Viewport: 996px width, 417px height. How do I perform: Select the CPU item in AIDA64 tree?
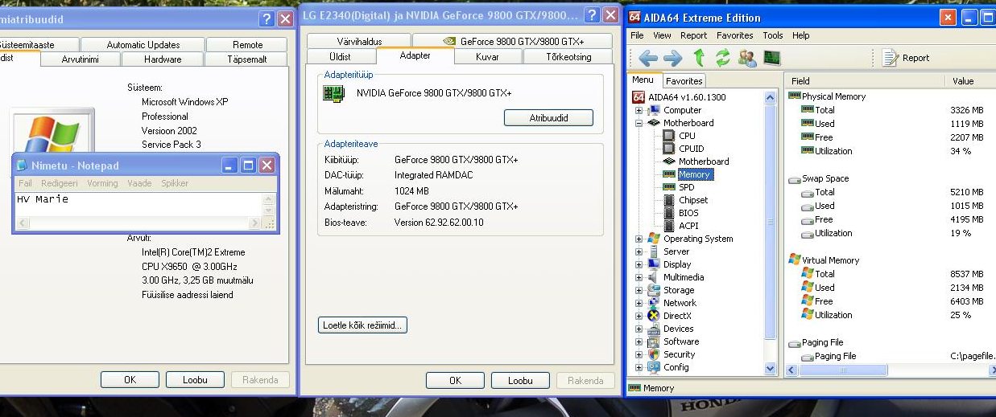687,136
